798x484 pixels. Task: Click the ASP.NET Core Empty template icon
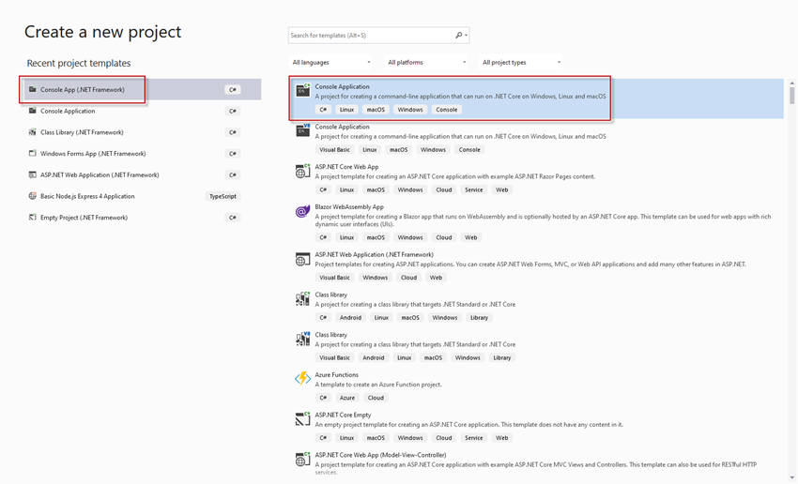click(303, 419)
